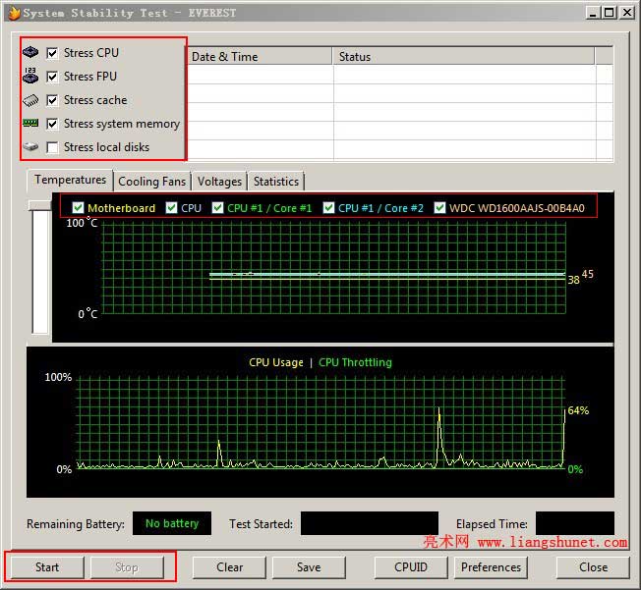
Task: Open the Voltages tab
Action: click(x=219, y=182)
